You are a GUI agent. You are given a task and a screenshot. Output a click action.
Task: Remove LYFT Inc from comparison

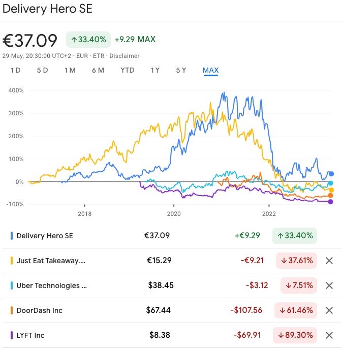coord(329,335)
